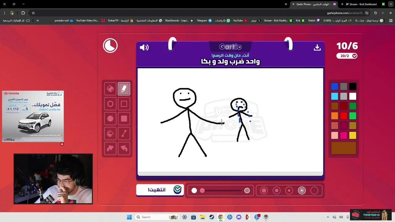Select the middle brush size option
Image resolution: width=395 pixels, height=222 pixels.
(289, 191)
